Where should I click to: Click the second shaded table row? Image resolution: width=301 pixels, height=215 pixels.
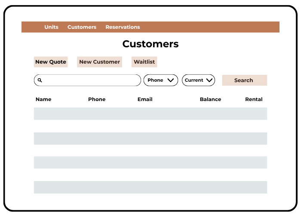pos(150,138)
